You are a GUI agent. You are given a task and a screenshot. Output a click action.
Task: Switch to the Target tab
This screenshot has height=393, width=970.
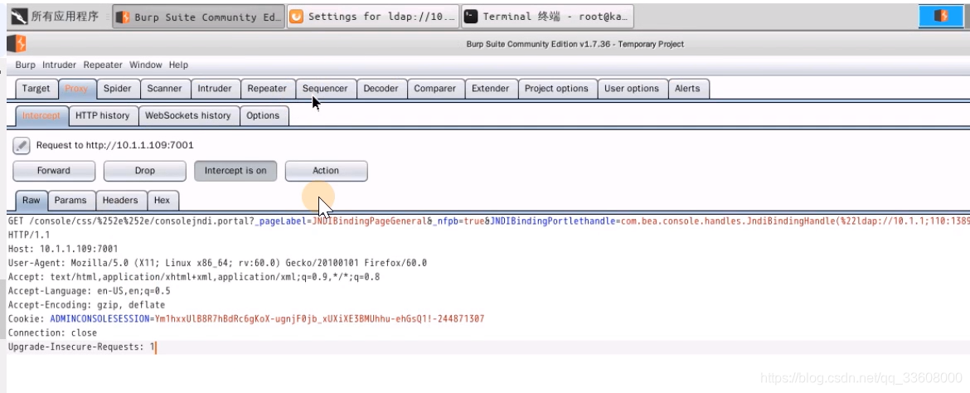point(36,89)
